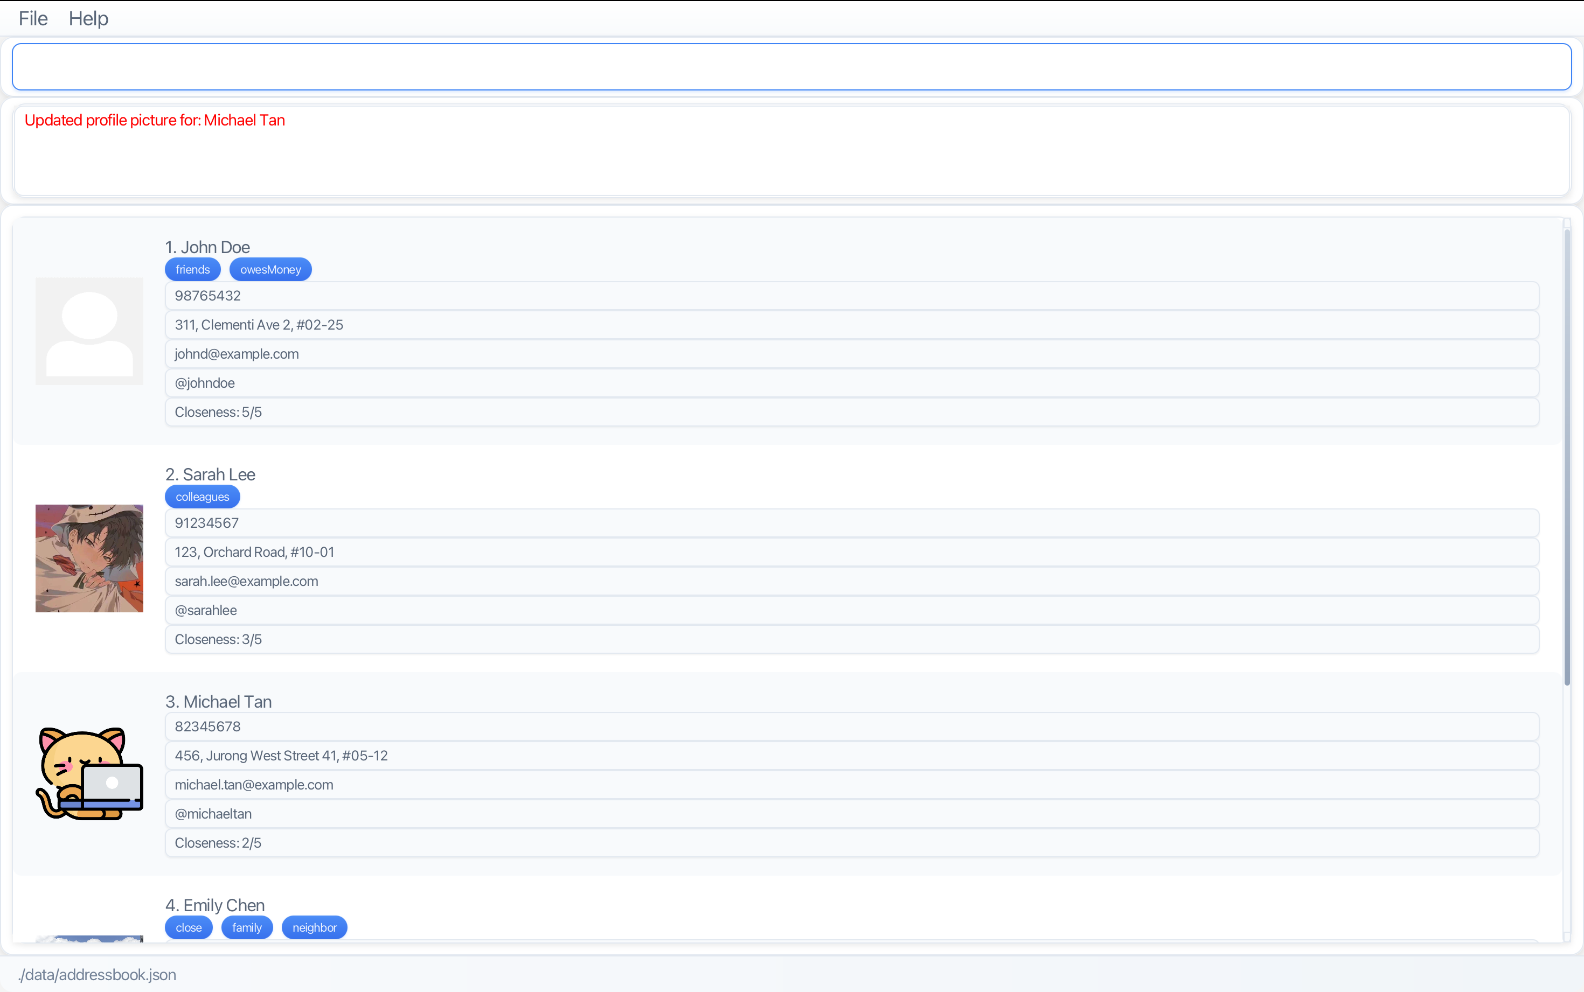This screenshot has height=992, width=1584.
Task: Click the contact list vertical scrollbar thumb
Action: [1567, 456]
